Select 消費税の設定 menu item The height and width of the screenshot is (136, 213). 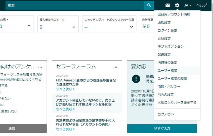coord(177,62)
